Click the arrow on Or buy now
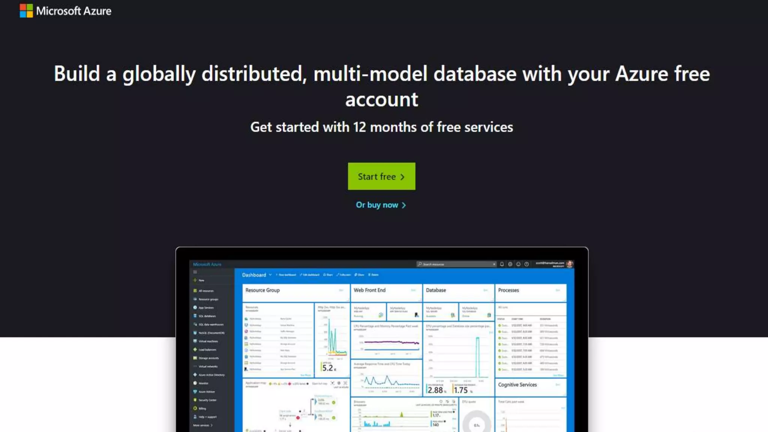 [404, 205]
